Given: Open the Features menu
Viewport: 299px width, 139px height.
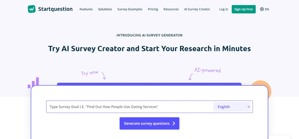Looking at the screenshot, I should pyautogui.click(x=86, y=9).
